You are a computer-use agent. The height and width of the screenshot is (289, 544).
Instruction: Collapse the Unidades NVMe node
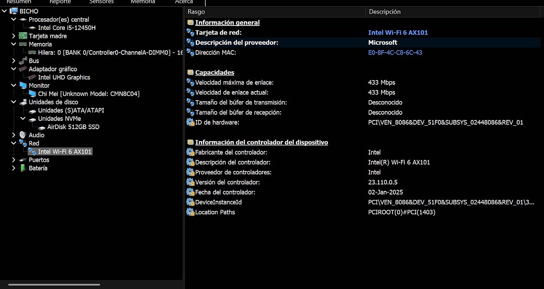tap(23, 118)
